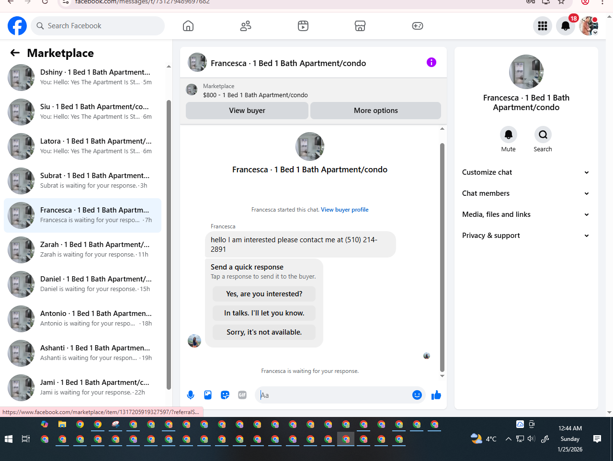
Task: Open Task View on taskbar
Action: click(26, 439)
